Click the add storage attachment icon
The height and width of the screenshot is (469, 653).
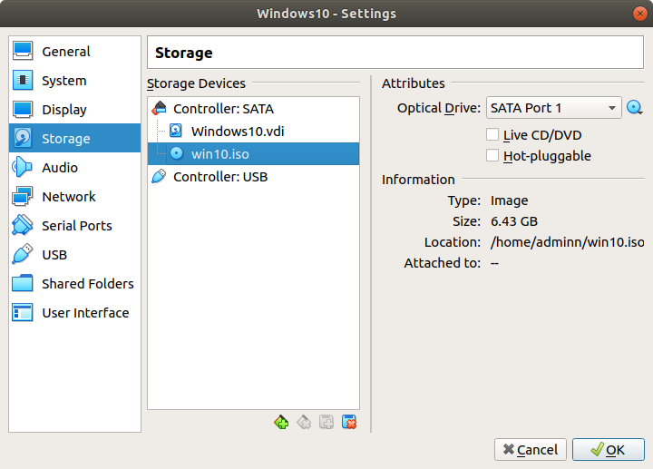point(326,423)
